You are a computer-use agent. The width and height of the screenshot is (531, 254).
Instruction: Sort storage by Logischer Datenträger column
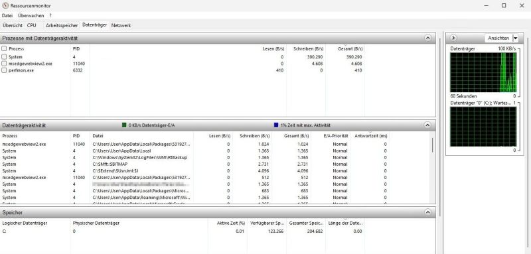point(25,223)
